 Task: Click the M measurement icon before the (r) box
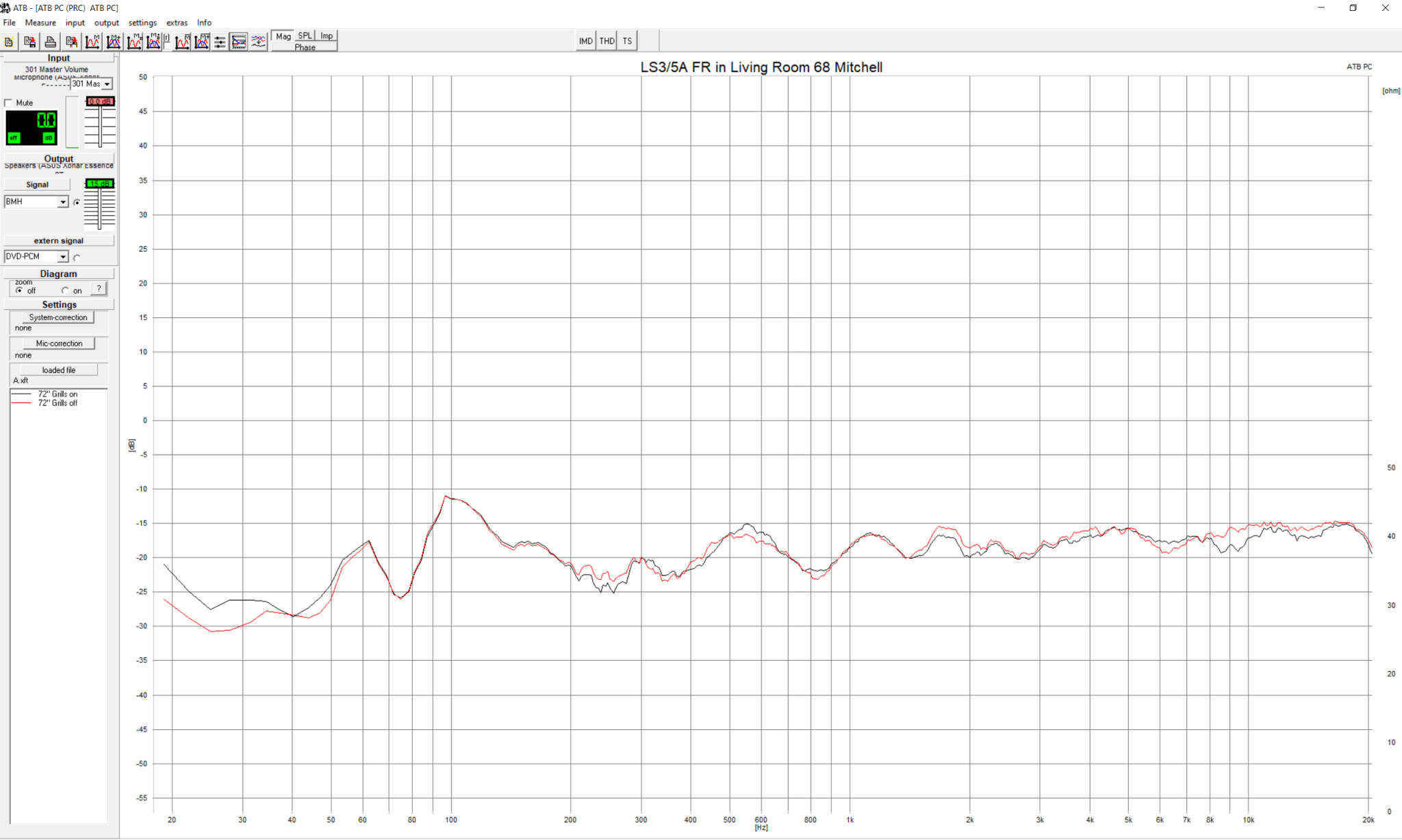[135, 42]
